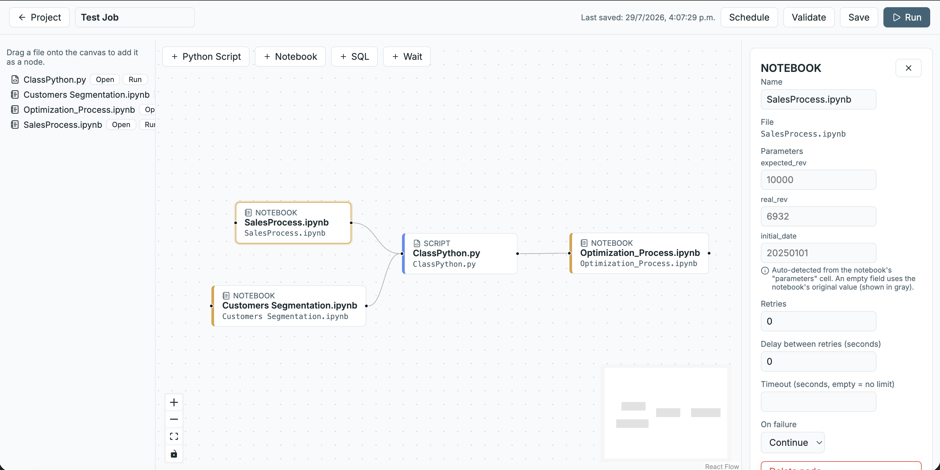Click Customers Segmentation.ipynb notebook icon in sidebar
Viewport: 940px width, 470px height.
[x=15, y=94]
